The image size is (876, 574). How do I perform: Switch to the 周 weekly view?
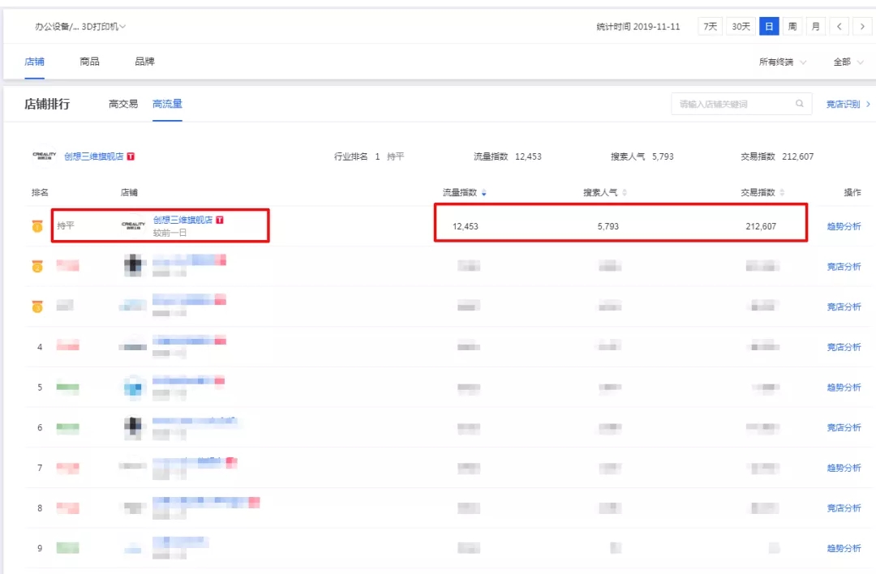[792, 26]
